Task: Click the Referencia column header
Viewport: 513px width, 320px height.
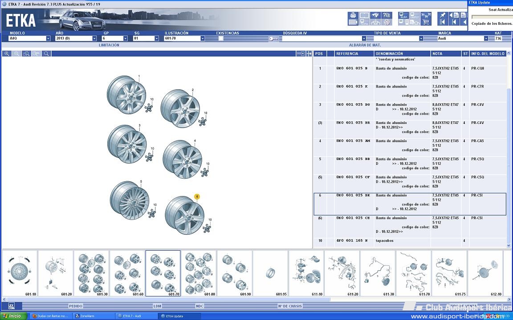Action: coord(354,53)
